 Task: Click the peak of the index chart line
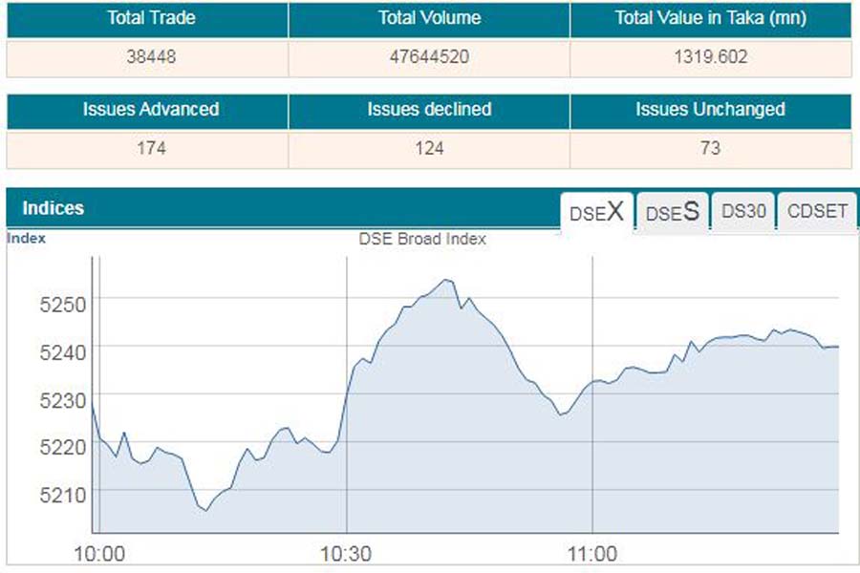[x=445, y=279]
